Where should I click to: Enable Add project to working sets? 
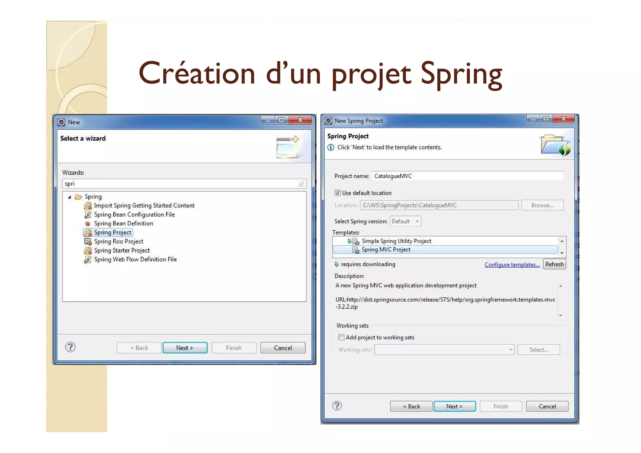341,337
